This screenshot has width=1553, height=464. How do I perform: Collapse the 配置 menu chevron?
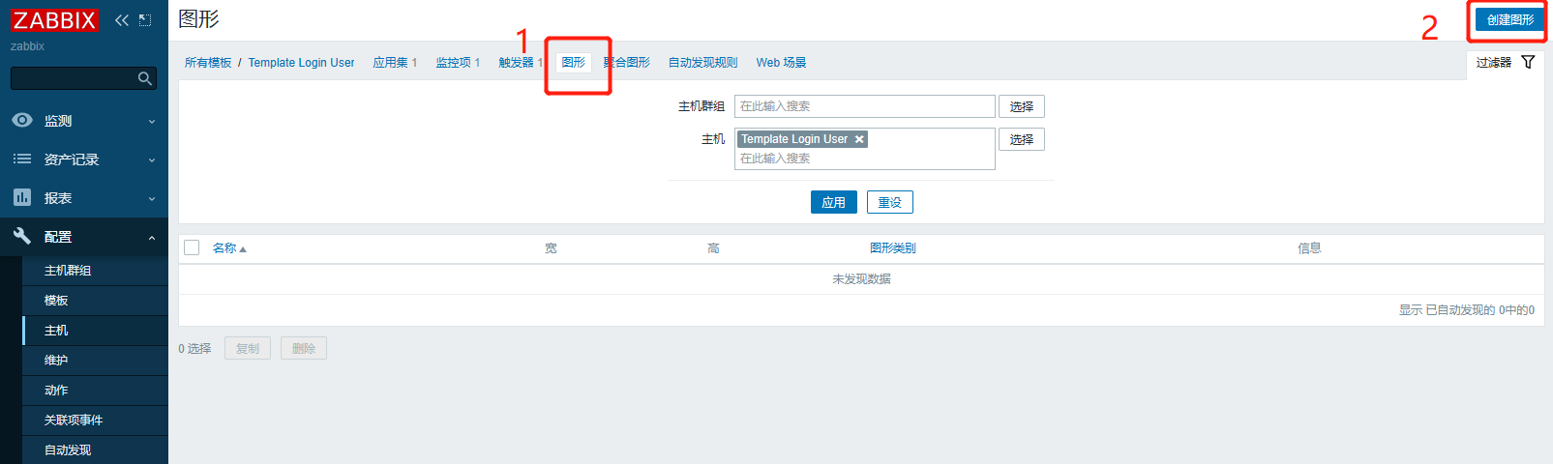click(x=152, y=238)
